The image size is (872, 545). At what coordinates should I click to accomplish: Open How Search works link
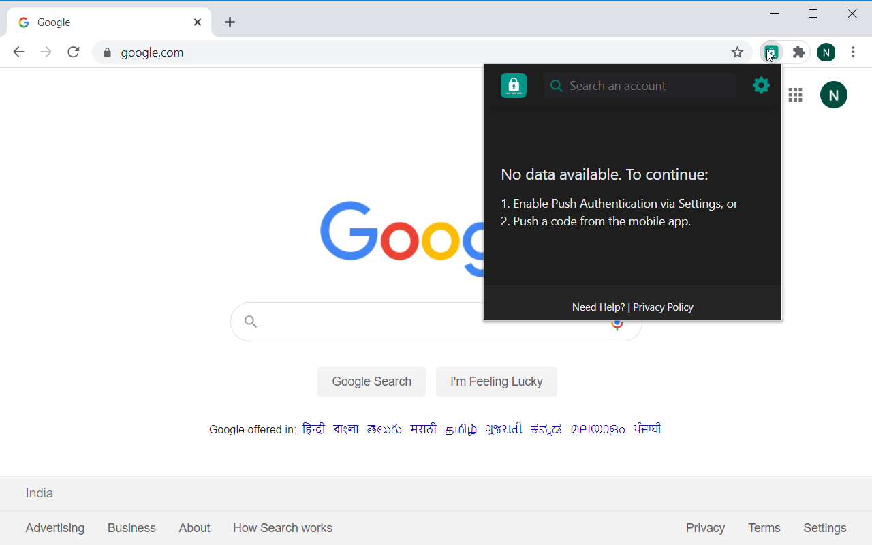tap(283, 528)
